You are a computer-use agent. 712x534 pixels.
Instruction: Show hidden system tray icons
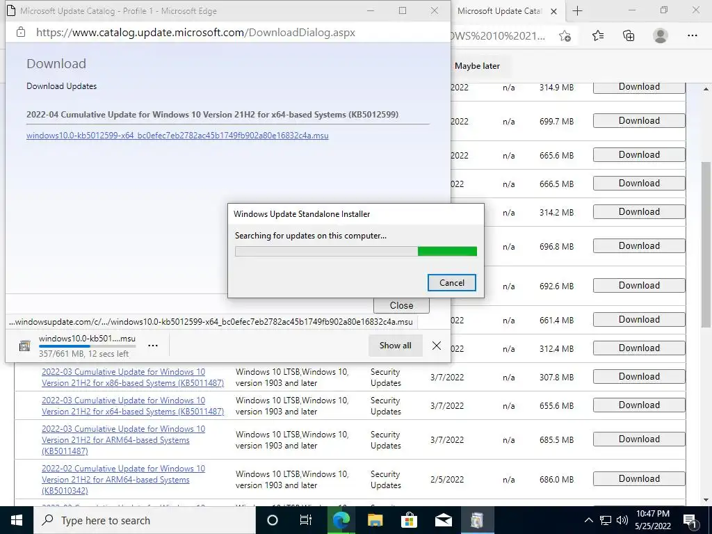click(x=588, y=520)
